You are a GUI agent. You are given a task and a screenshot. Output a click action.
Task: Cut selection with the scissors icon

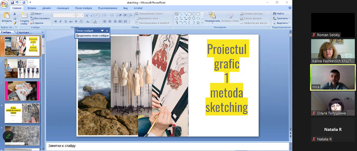pos(15,14)
